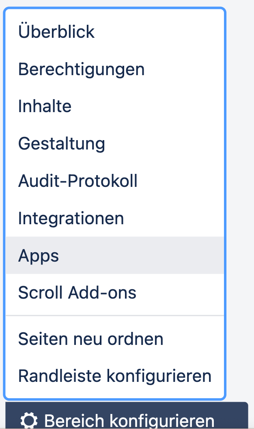The height and width of the screenshot is (429, 254).
Task: Open the Überblick menu entry
Action: coord(56,32)
